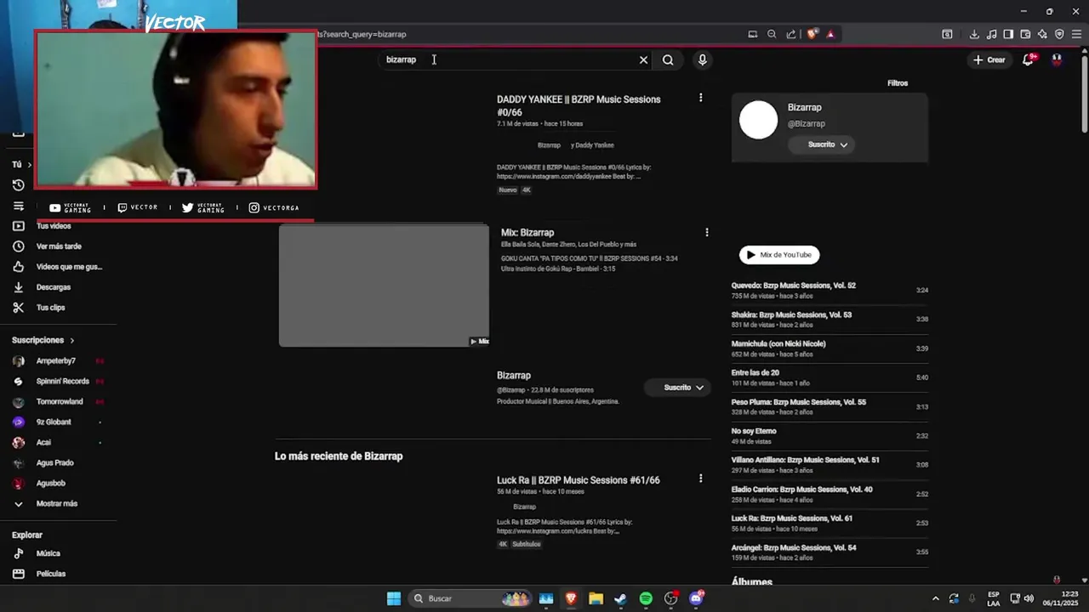Click the Brave Shields lion icon
Screen dimensions: 1089x612
812,34
